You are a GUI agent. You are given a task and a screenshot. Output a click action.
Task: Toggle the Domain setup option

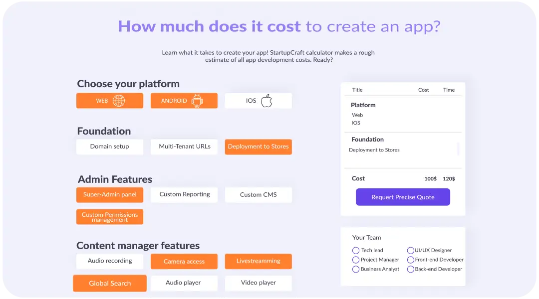(109, 147)
